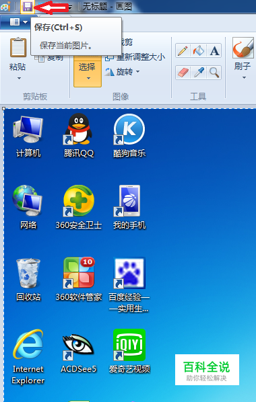This screenshot has width=256, height=402.
Task: Expand the 选择 selection options arrow
Action: [88, 79]
